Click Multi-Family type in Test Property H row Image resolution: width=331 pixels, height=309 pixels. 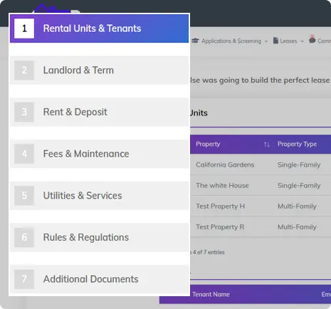tap(297, 206)
